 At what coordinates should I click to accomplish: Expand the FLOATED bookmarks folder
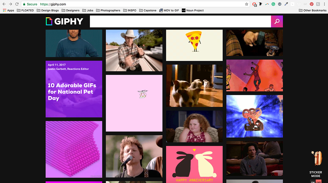pyautogui.click(x=25, y=10)
